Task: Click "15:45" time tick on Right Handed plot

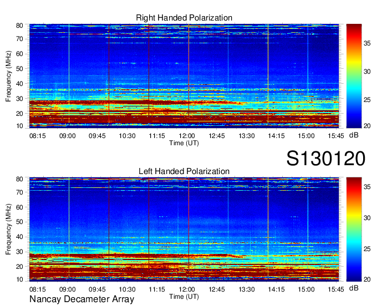Action: click(336, 136)
